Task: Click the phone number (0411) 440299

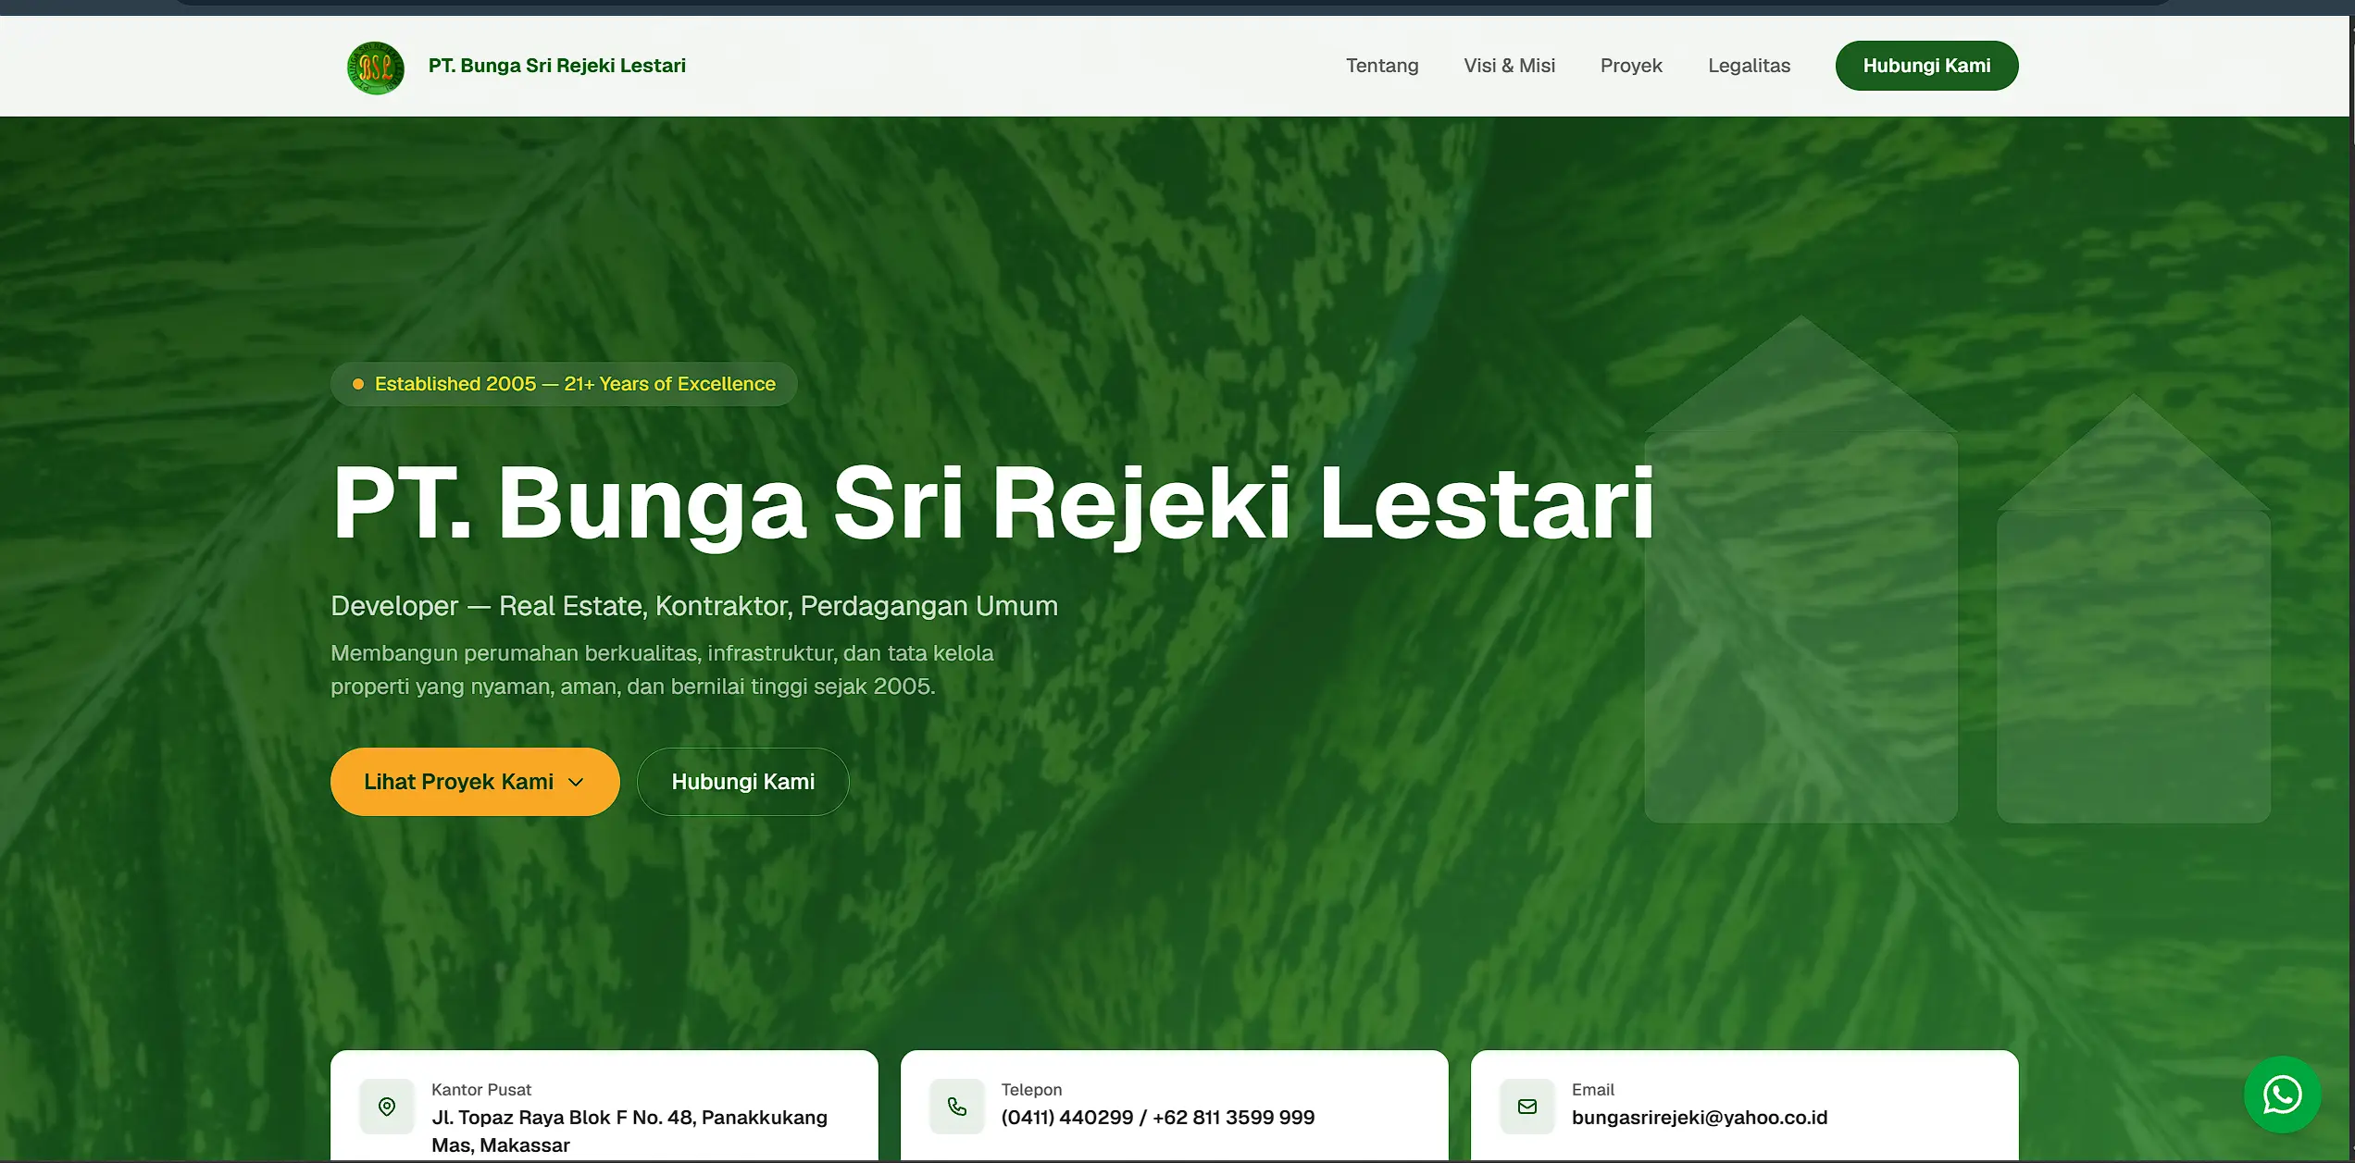Action: [1066, 1118]
